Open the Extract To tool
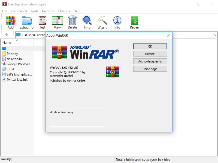Screen dimensions: 218x163 pos(26,22)
